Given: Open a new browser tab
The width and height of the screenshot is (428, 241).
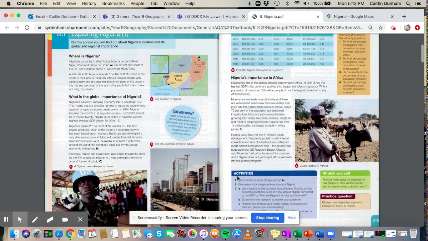Looking at the screenshot, I should click(x=404, y=16).
